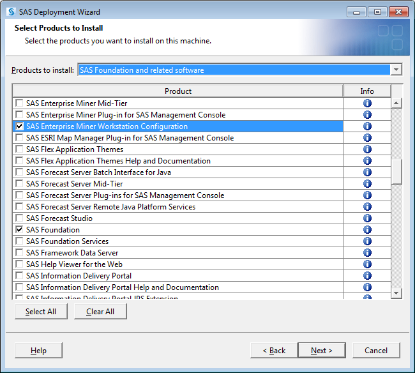Click Clear All button
415x373 pixels.
(100, 312)
